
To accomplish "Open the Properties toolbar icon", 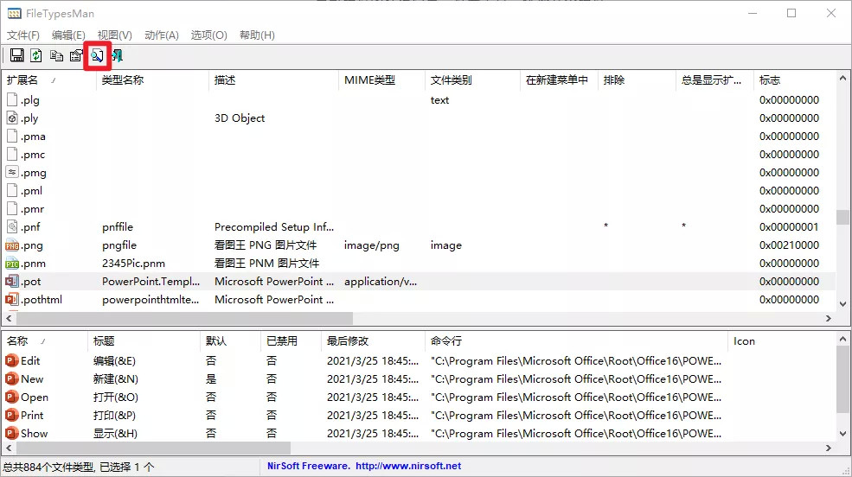I will [x=77, y=55].
